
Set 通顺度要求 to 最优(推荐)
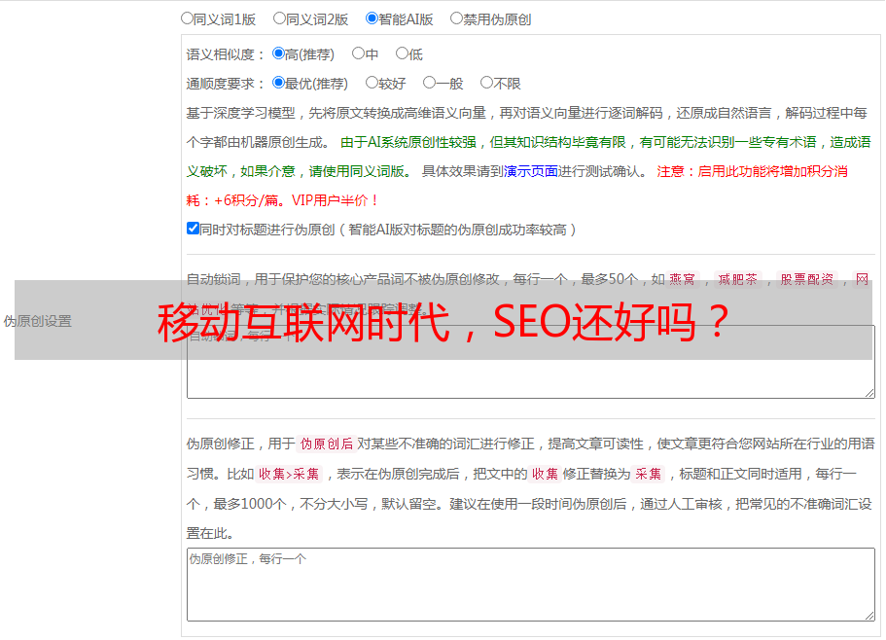tap(278, 83)
